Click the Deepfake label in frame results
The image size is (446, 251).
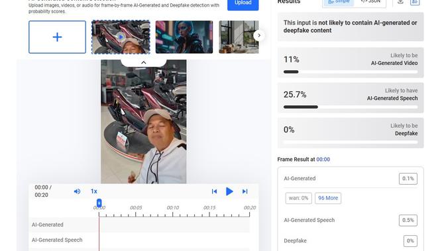click(x=295, y=241)
